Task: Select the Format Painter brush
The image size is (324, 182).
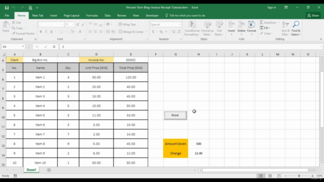Action: pyautogui.click(x=14, y=33)
